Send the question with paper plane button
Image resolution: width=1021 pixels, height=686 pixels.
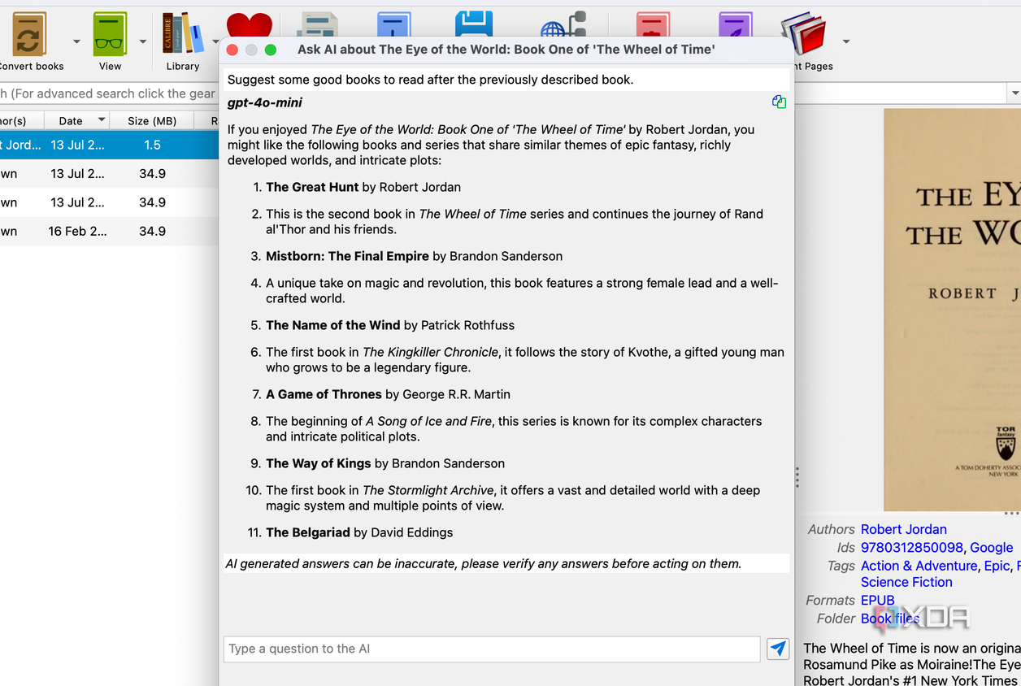coord(778,649)
